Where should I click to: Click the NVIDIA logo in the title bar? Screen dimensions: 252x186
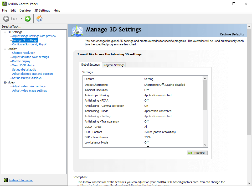coord(4,3)
